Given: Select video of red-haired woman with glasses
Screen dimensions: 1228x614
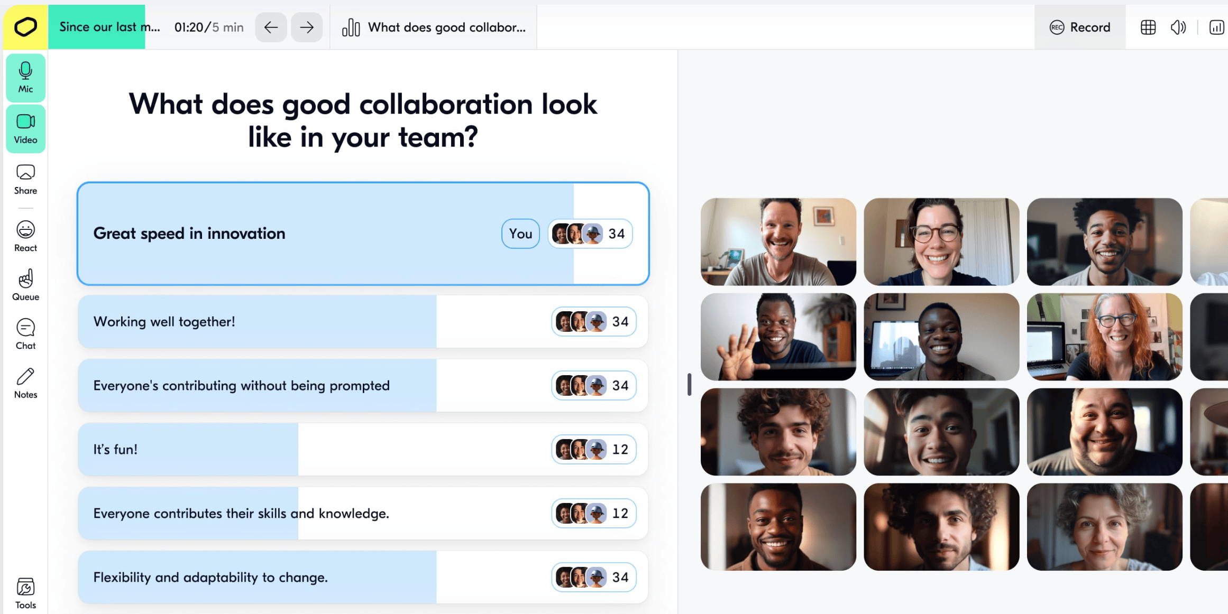Looking at the screenshot, I should pos(1104,337).
